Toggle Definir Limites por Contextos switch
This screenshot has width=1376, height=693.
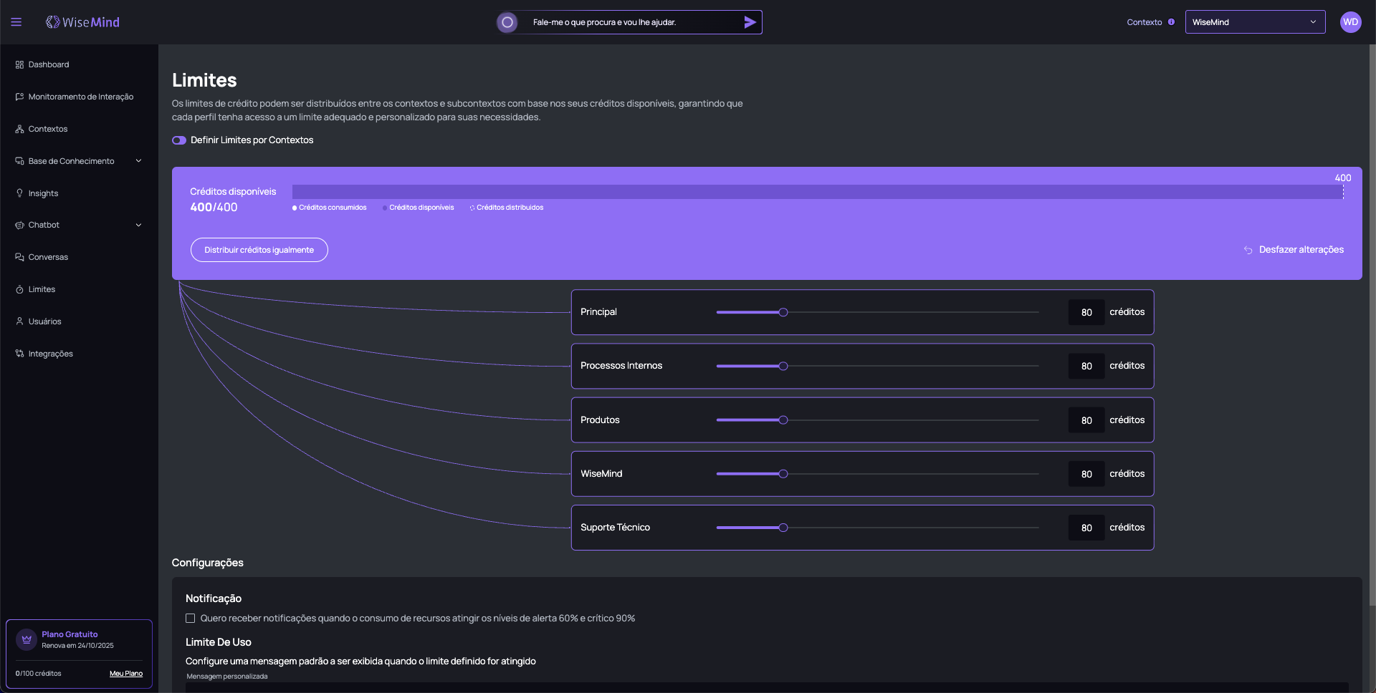[x=179, y=140]
